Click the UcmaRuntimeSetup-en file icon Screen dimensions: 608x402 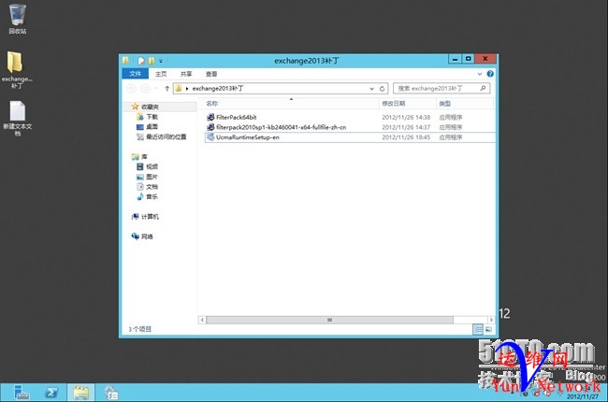(210, 137)
